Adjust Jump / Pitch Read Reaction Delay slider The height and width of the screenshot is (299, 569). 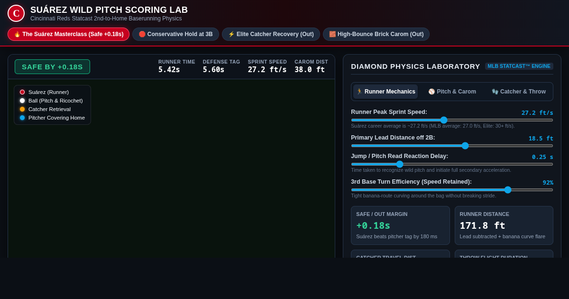(x=452, y=164)
